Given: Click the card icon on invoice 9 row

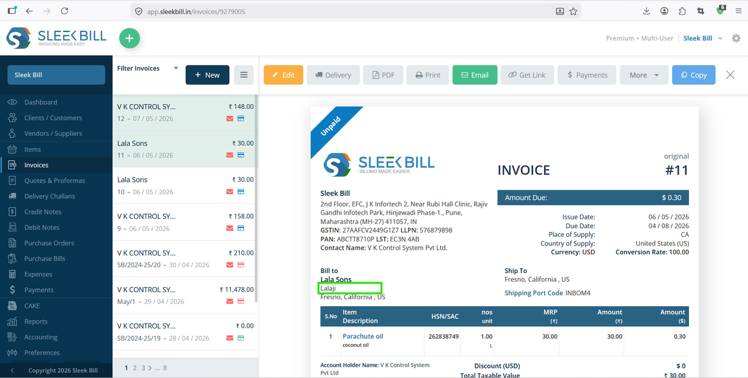Looking at the screenshot, I should pyautogui.click(x=241, y=228).
